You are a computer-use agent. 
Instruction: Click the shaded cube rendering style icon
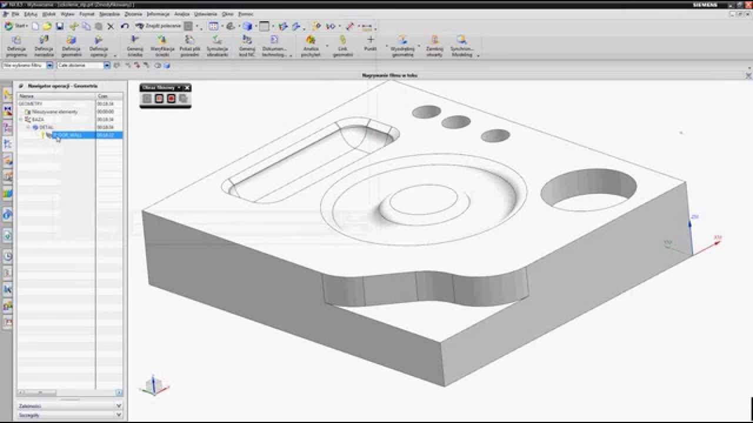(x=247, y=26)
